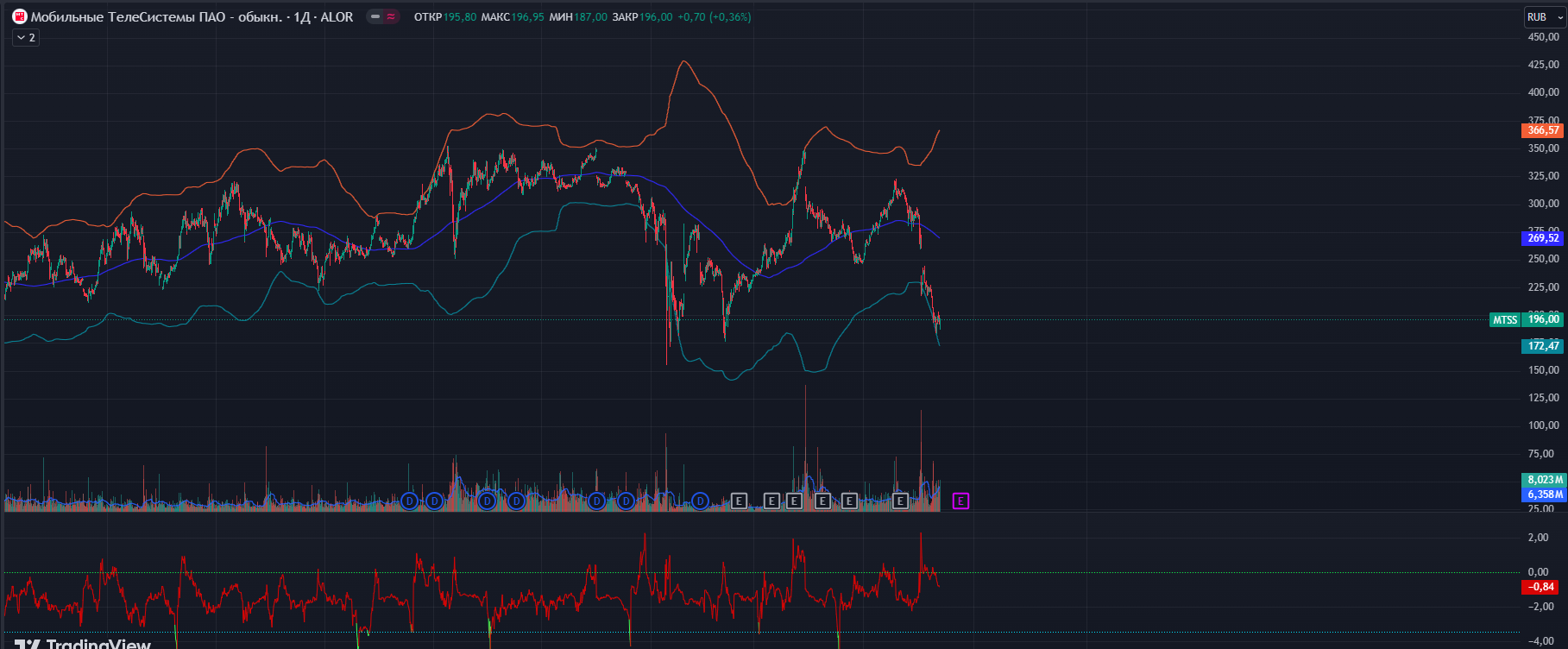Click the +0,70 (+0,36%) change value
Viewport: 1568px width, 649px height.
click(x=714, y=17)
